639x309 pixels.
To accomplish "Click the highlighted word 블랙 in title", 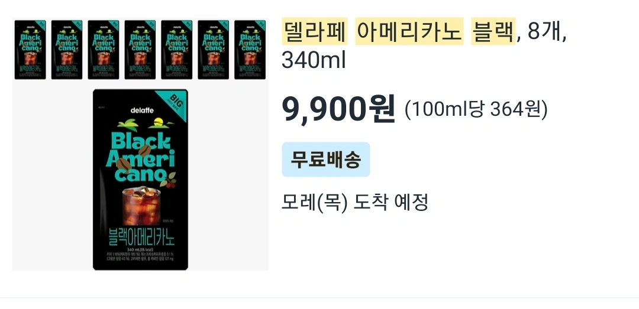I will (x=493, y=31).
